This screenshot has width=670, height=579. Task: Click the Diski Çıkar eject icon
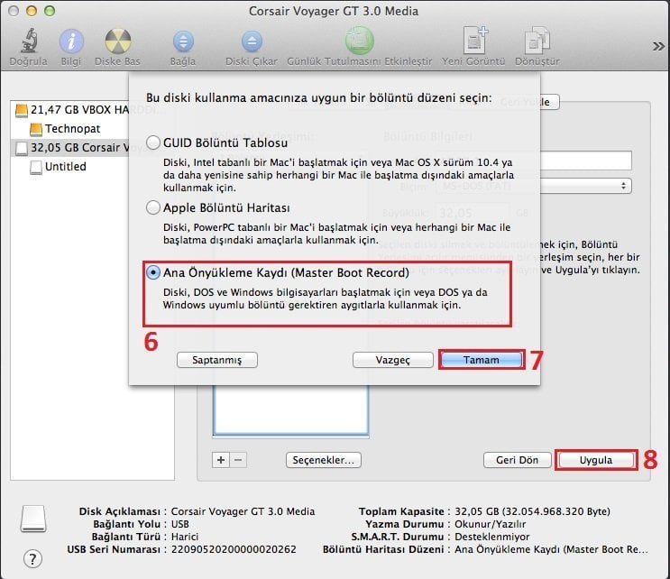point(252,41)
